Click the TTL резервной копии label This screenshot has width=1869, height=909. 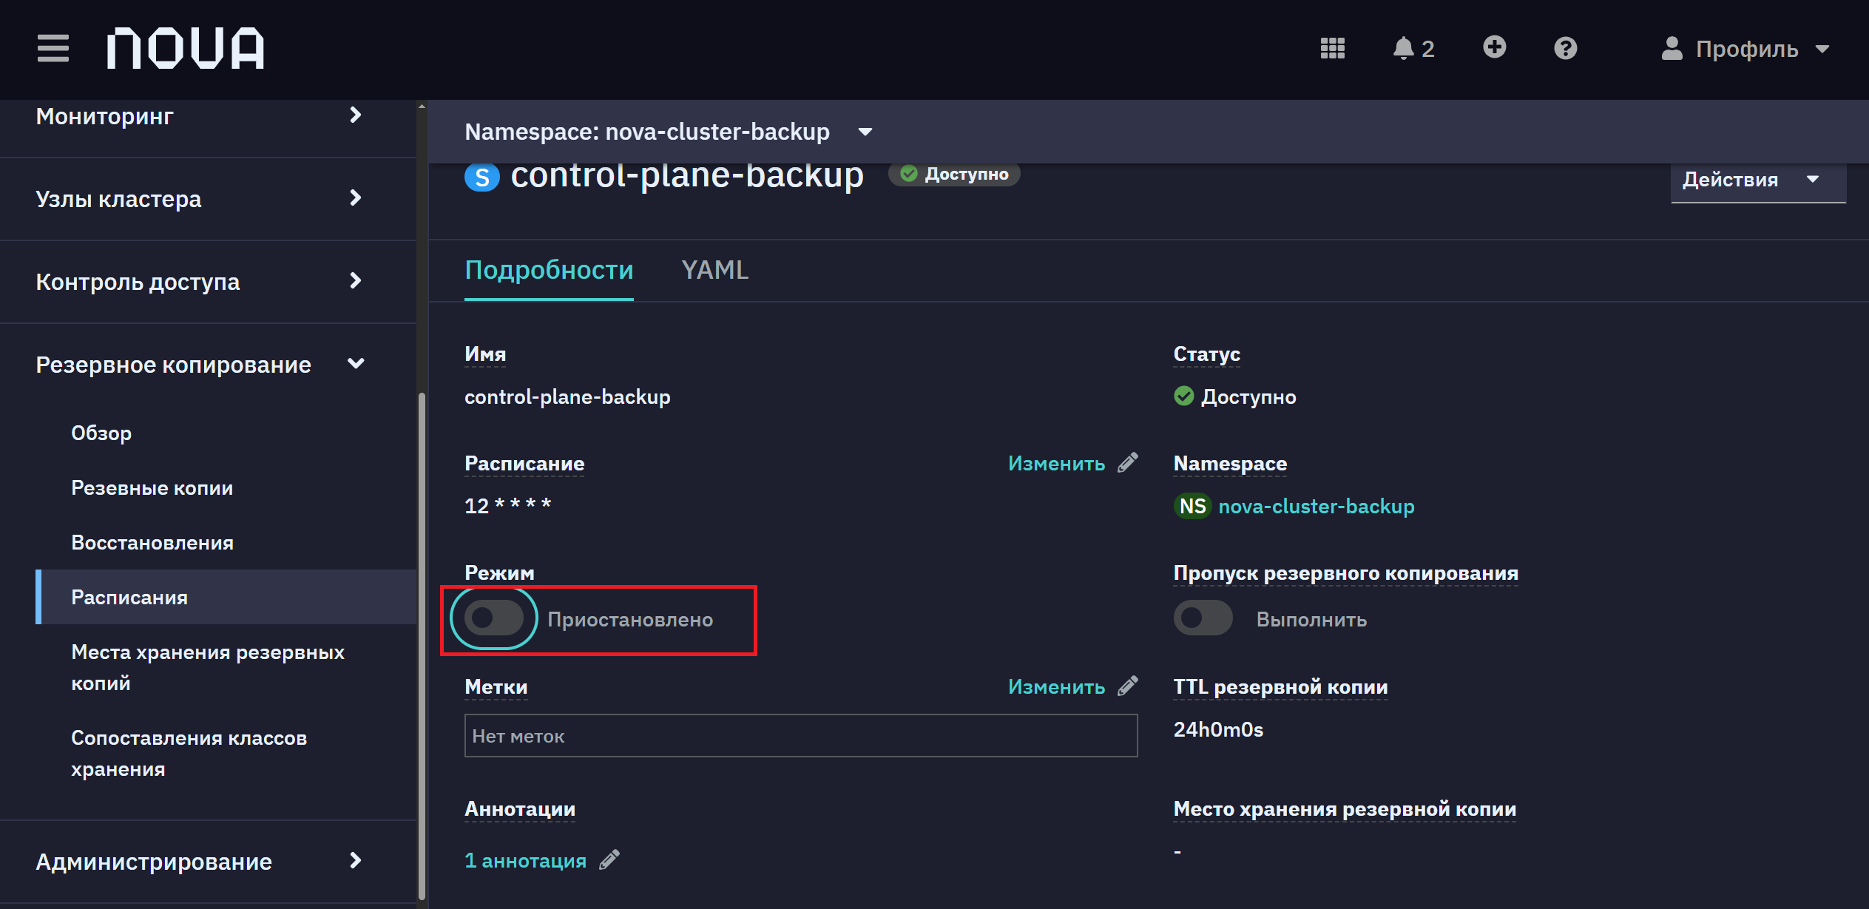tap(1280, 687)
